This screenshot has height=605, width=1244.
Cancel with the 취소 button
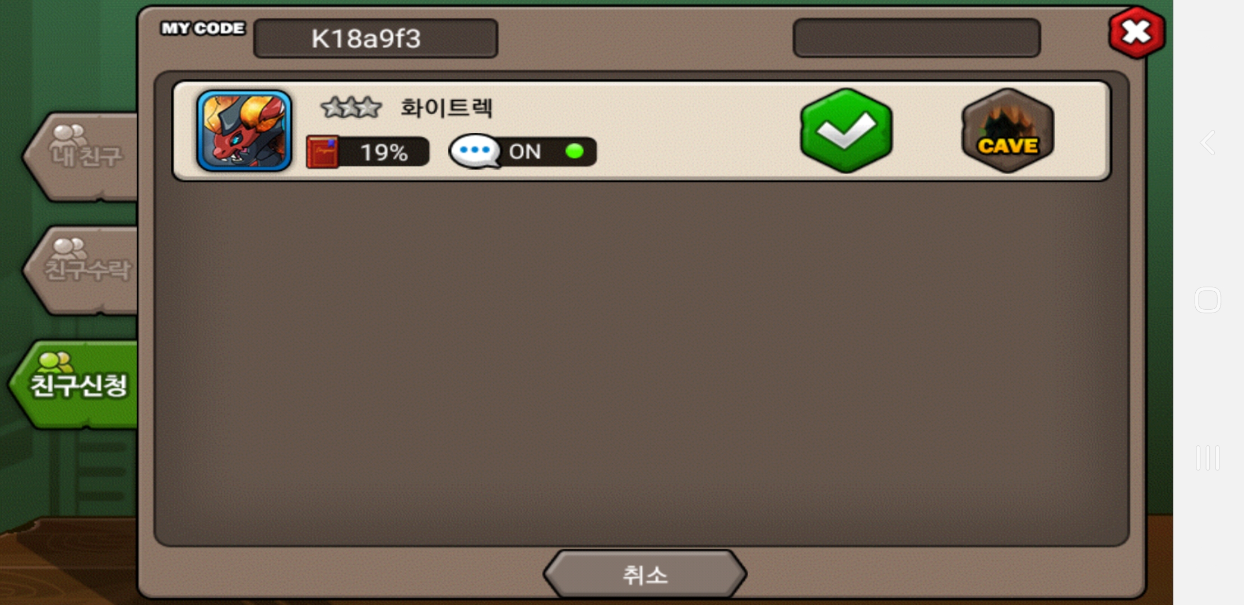pyautogui.click(x=644, y=575)
